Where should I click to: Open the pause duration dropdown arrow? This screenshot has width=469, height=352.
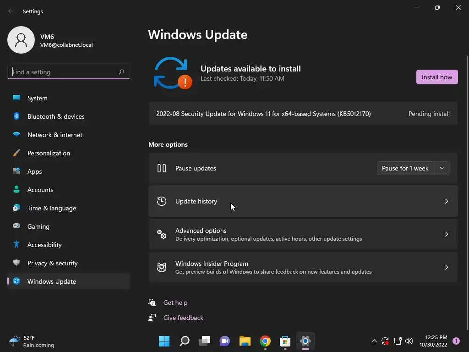[x=442, y=168]
